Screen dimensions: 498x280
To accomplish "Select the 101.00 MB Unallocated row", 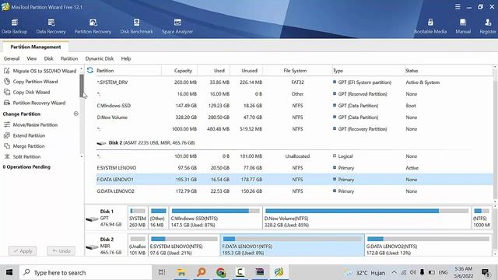I will point(294,156).
